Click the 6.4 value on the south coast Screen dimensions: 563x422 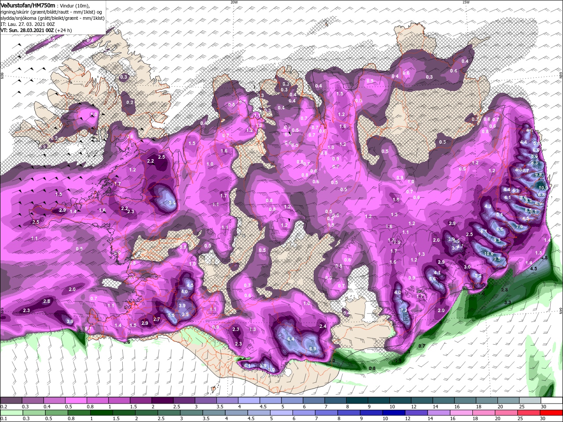click(290, 339)
